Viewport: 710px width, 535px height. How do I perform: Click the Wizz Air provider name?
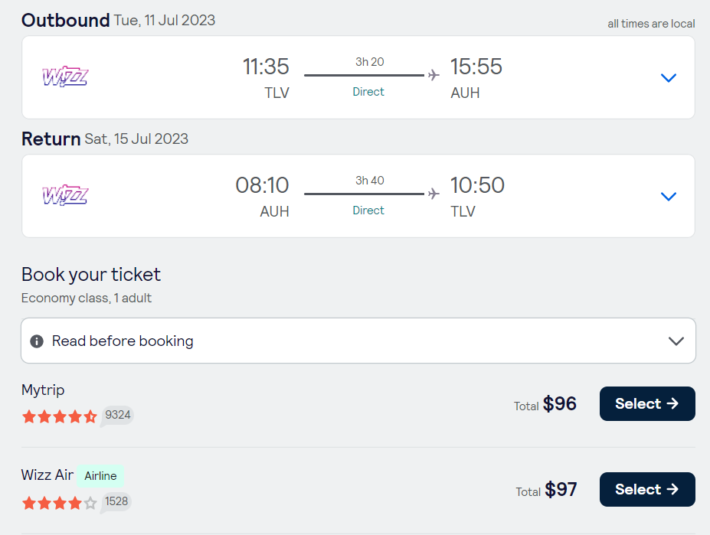click(x=47, y=475)
